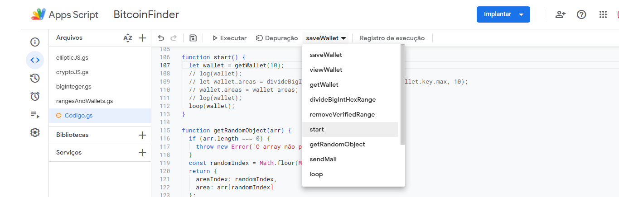Add a library with Bibliotecas plus

[142, 135]
